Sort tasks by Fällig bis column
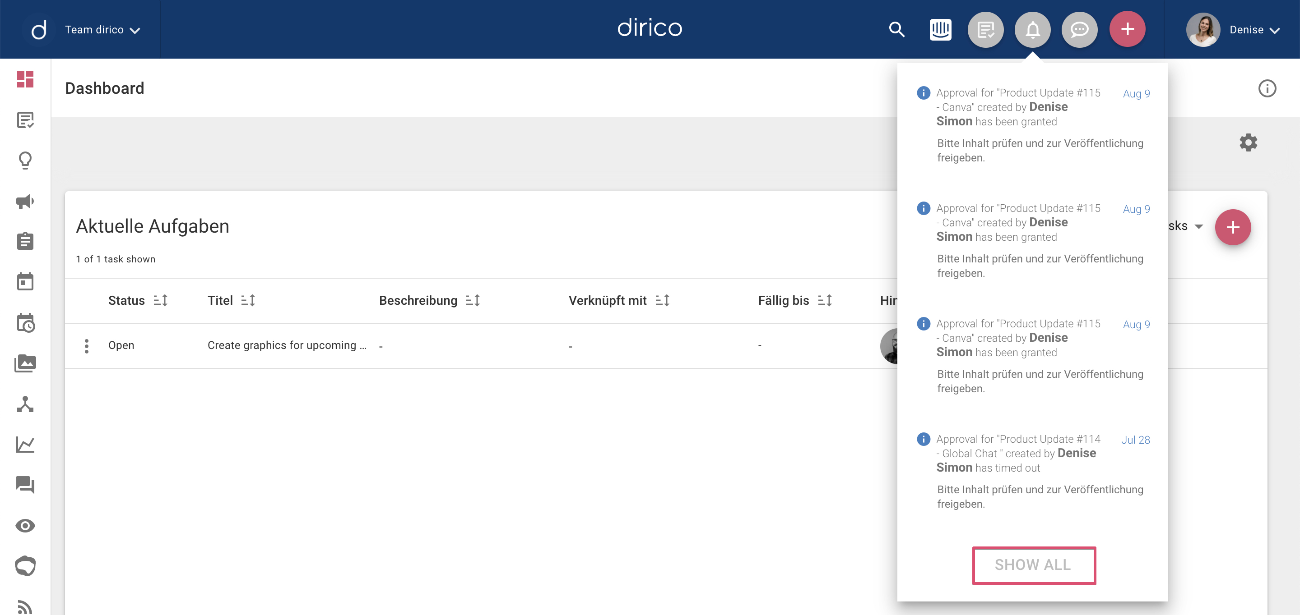Screen dimensions: 1300x615 coord(825,300)
